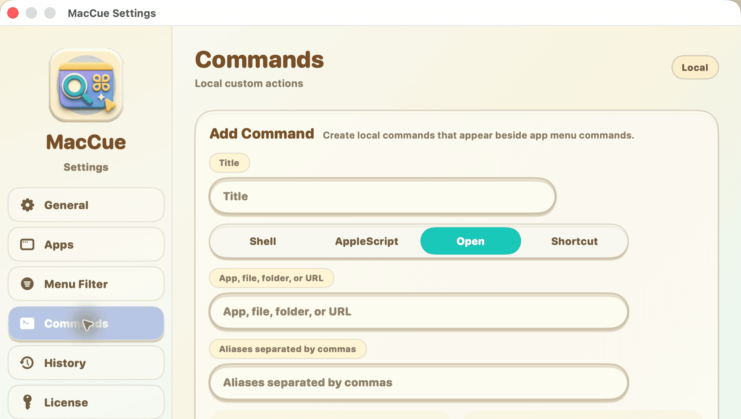Click the MacCue Settings window title
Viewport: 741px width, 419px height.
tap(112, 13)
